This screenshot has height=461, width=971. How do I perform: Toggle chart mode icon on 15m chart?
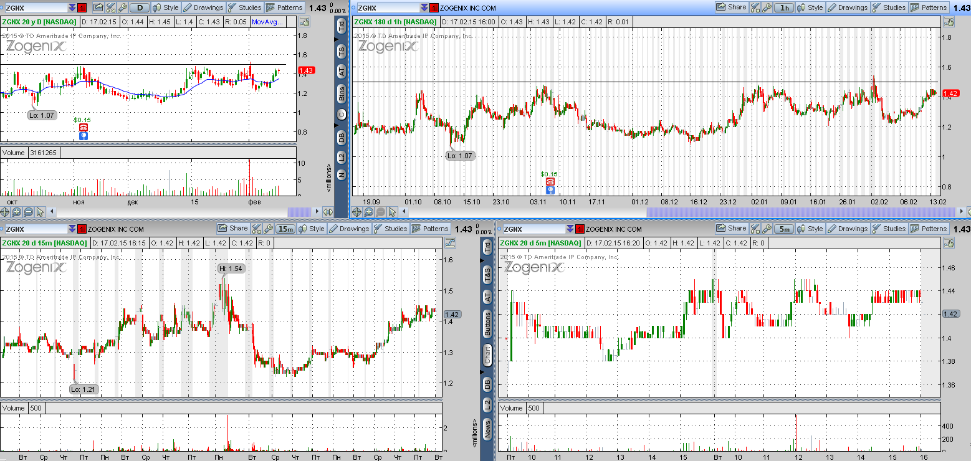pos(450,243)
